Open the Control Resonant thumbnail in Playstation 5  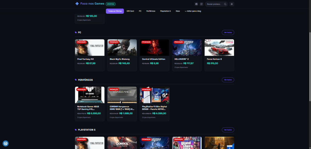122,143
